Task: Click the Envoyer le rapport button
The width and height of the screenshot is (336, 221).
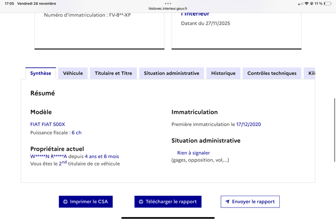Action: (x=250, y=202)
